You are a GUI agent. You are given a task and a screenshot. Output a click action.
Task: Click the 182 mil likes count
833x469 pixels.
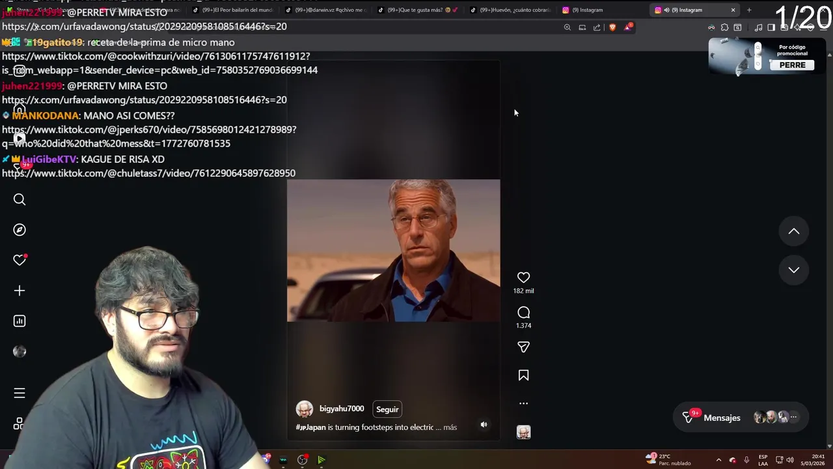pyautogui.click(x=523, y=291)
